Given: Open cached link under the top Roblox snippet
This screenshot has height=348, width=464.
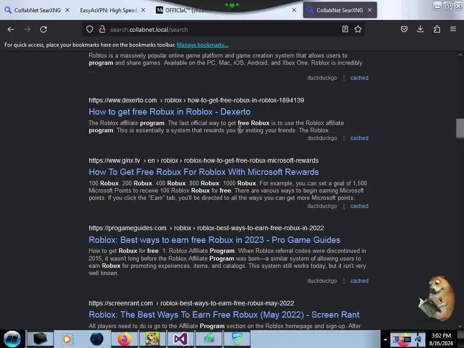Looking at the screenshot, I should tap(359, 78).
